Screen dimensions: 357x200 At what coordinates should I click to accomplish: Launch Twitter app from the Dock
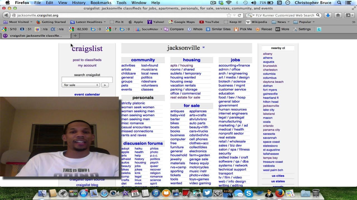[207, 193]
